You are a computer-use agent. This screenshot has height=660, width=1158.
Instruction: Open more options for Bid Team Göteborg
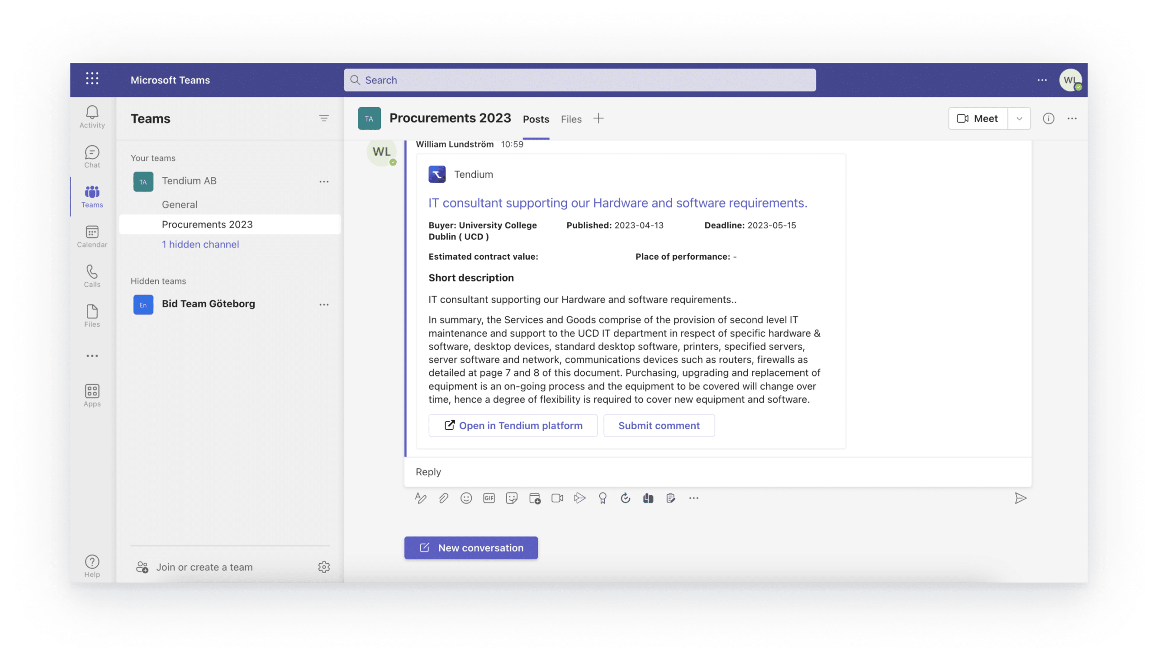pyautogui.click(x=324, y=304)
